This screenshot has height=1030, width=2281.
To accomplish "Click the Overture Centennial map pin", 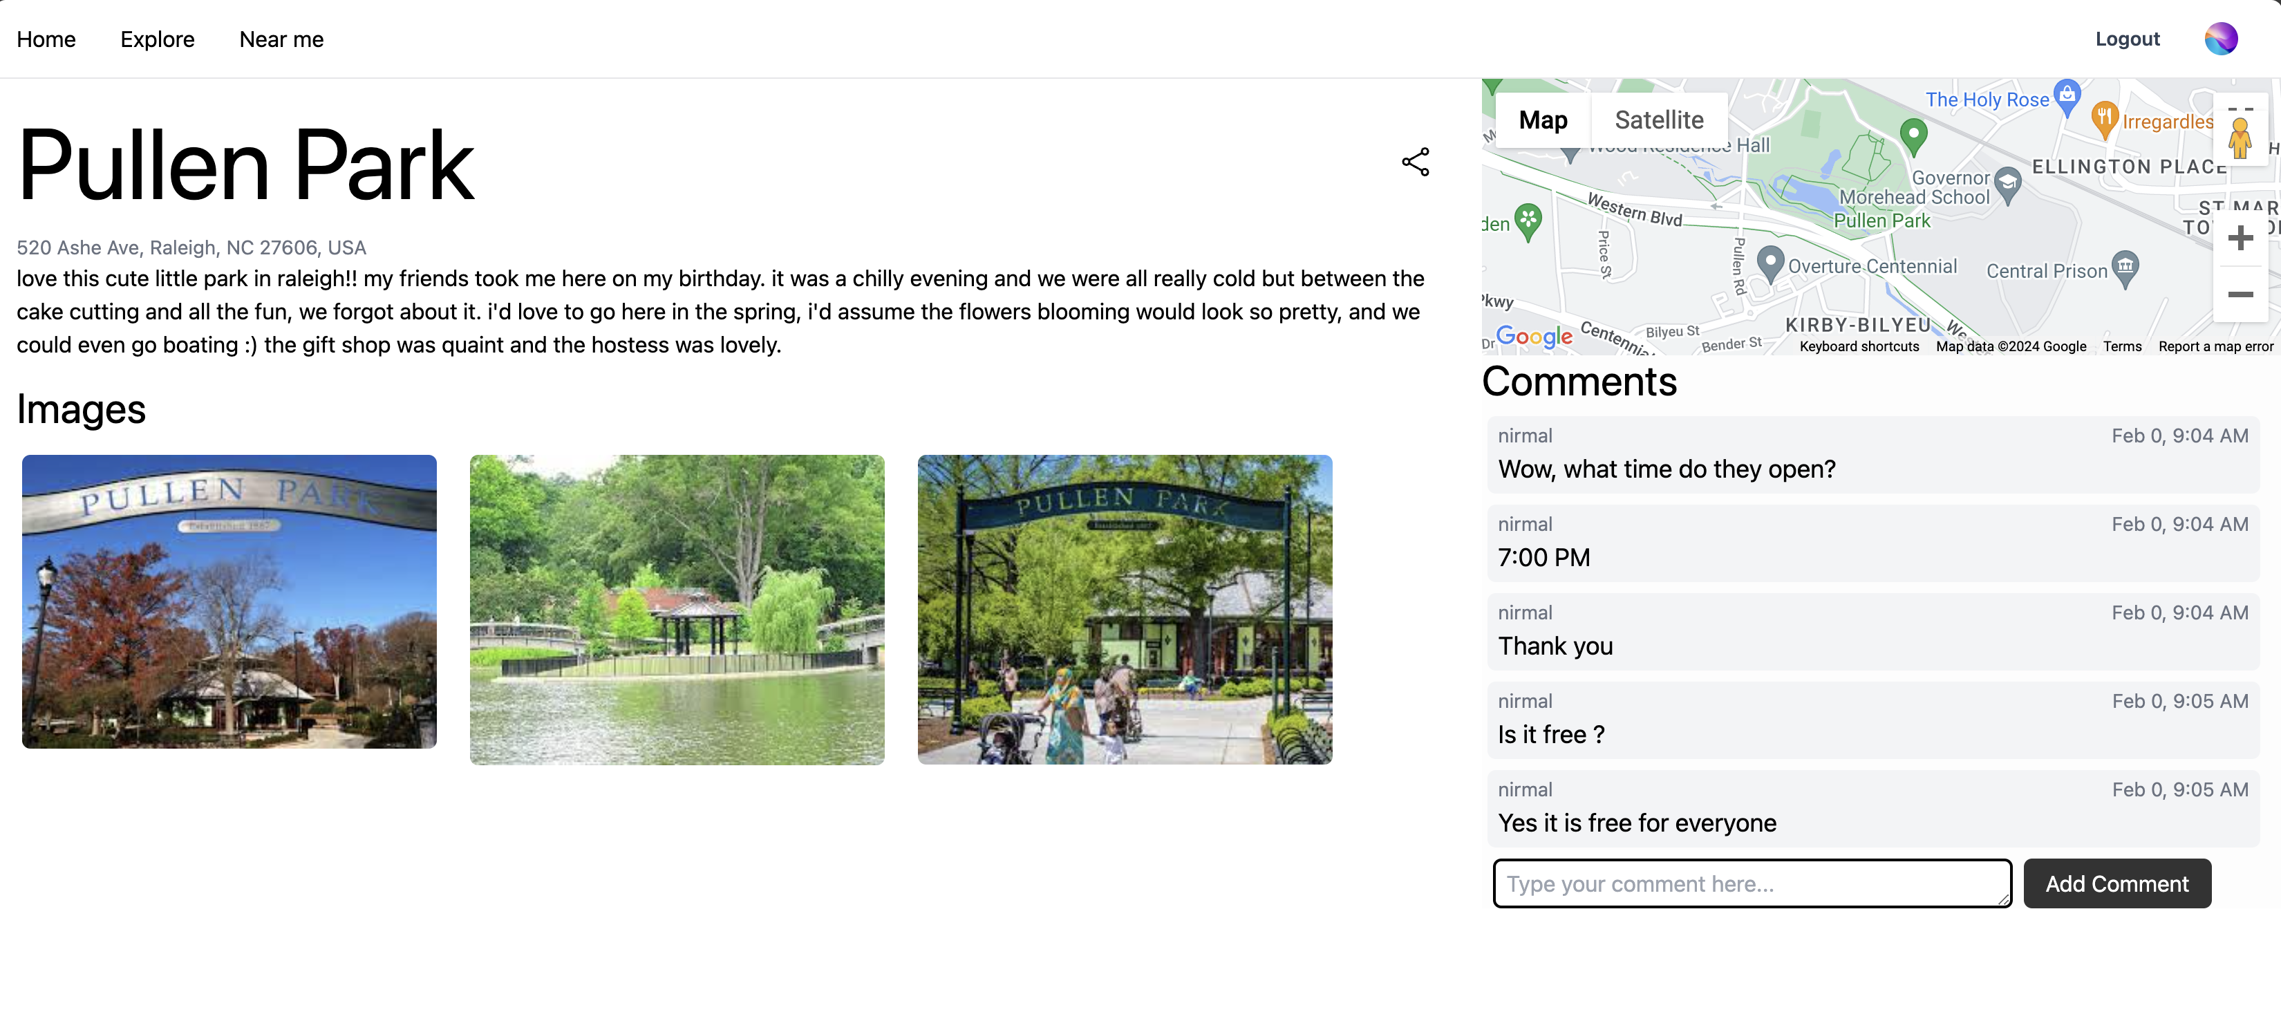I will tap(1770, 262).
